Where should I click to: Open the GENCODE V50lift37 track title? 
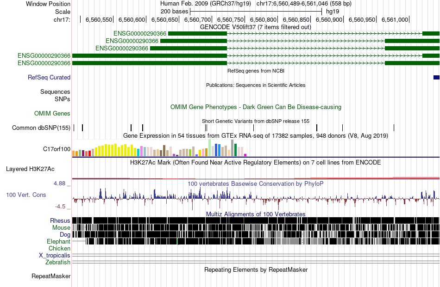coord(255,27)
